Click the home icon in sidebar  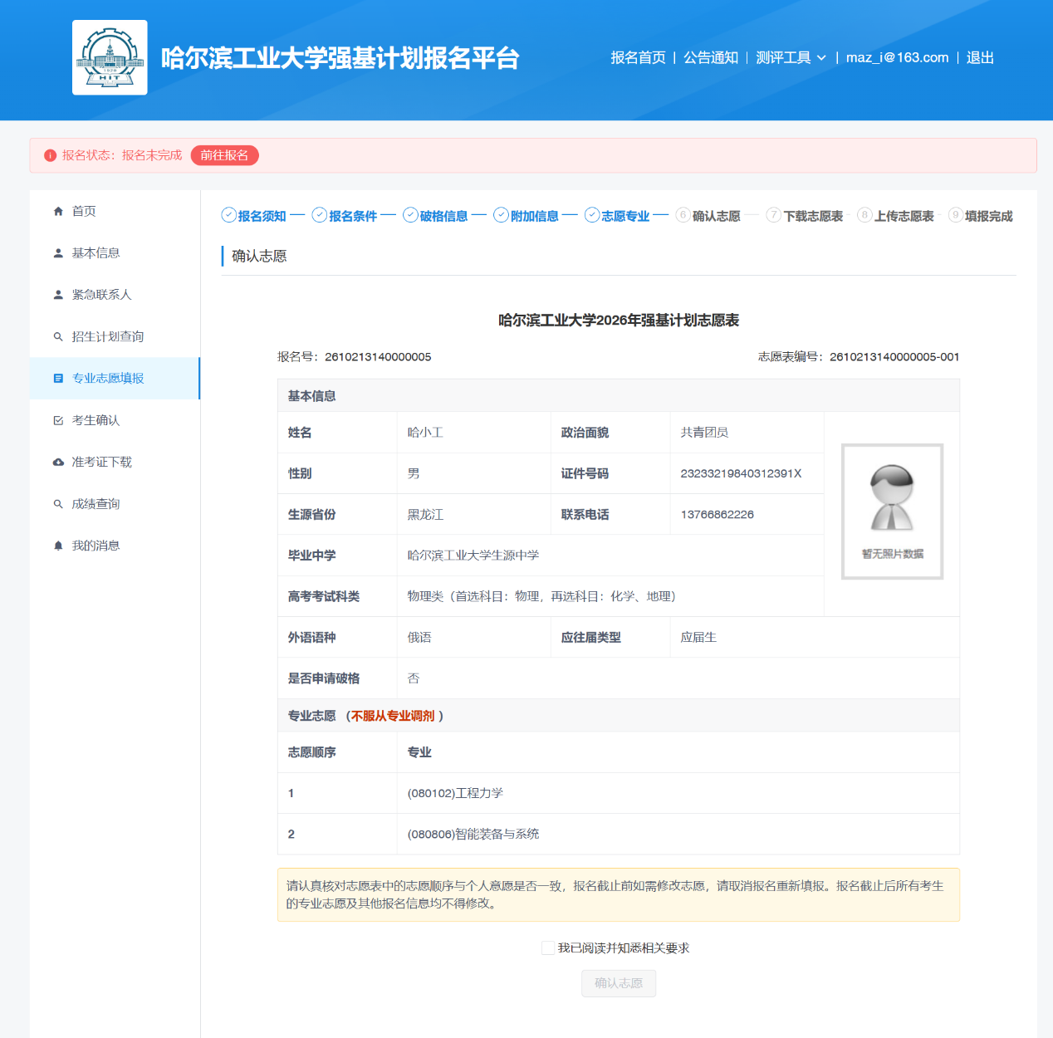click(58, 212)
